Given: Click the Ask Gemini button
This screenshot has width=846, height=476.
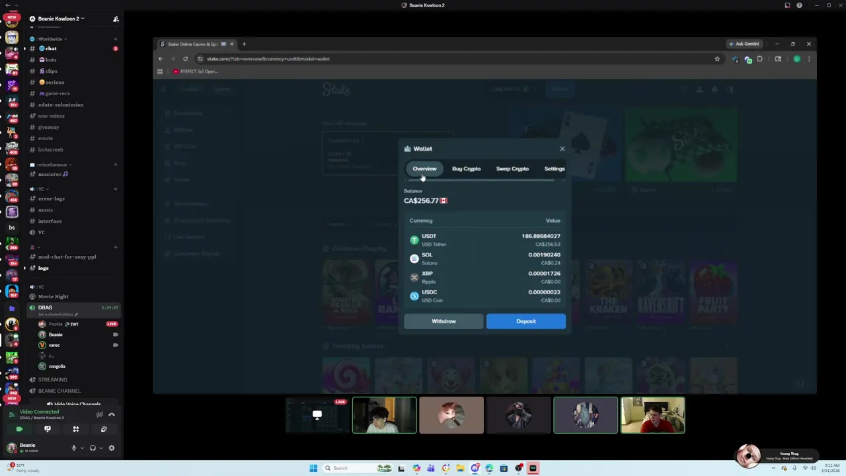Looking at the screenshot, I should (744, 44).
